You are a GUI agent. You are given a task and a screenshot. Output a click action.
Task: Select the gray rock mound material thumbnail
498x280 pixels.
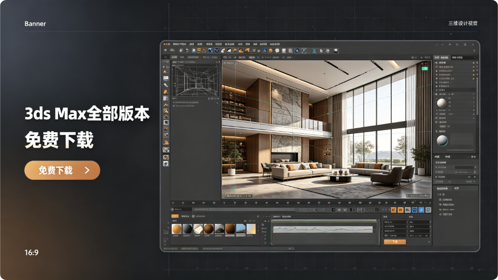point(219,229)
